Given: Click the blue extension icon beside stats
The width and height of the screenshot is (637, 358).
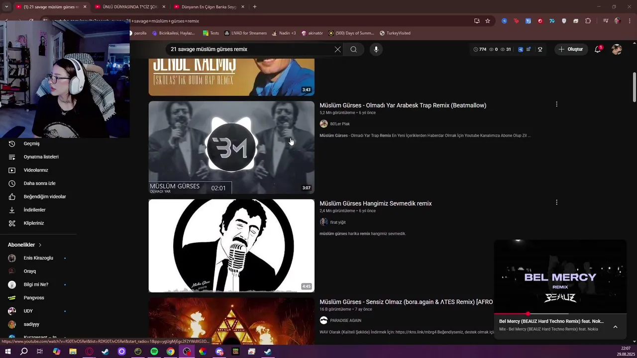Looking at the screenshot, I should coord(521,49).
